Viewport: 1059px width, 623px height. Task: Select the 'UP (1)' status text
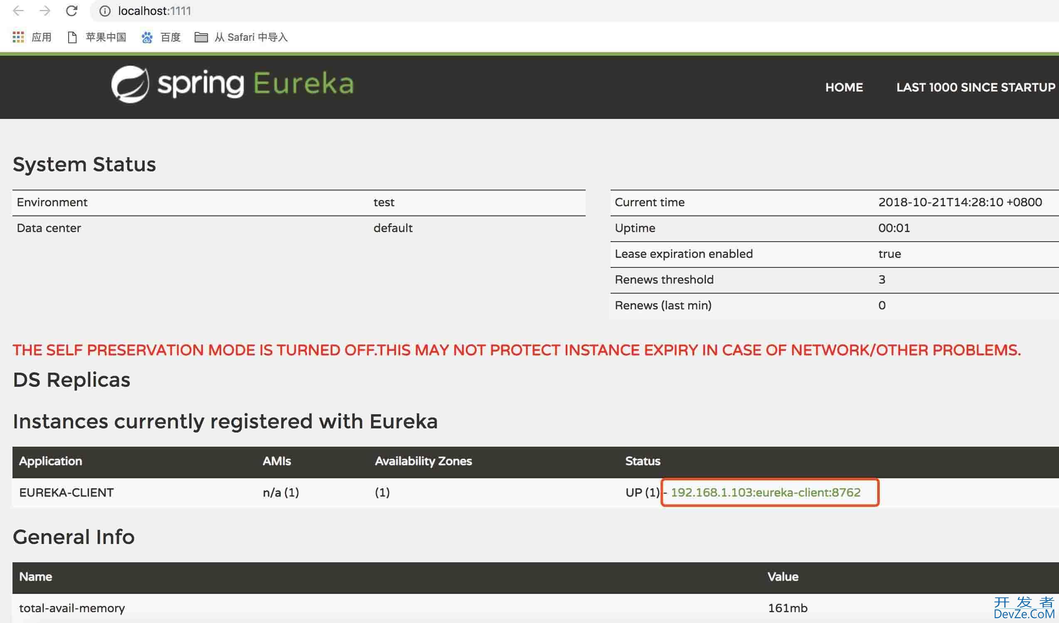(643, 492)
